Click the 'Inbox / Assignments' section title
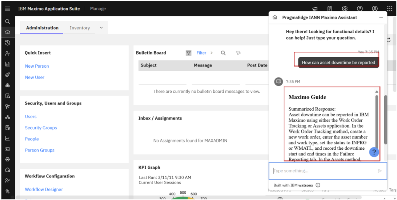This screenshot has height=200, width=397. point(160,118)
